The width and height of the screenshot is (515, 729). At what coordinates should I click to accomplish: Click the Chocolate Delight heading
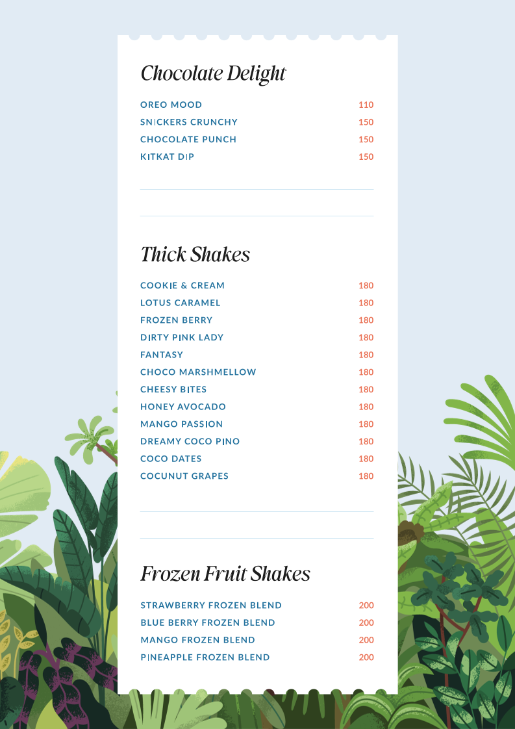[x=213, y=73]
